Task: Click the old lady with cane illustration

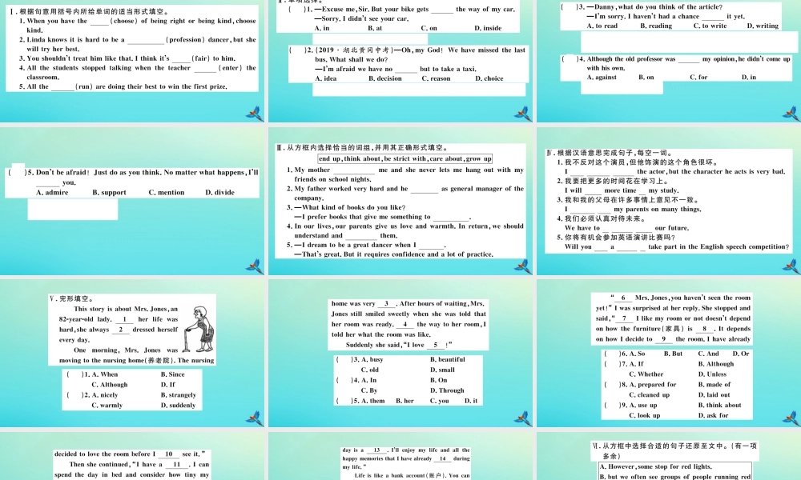Action: (199, 330)
